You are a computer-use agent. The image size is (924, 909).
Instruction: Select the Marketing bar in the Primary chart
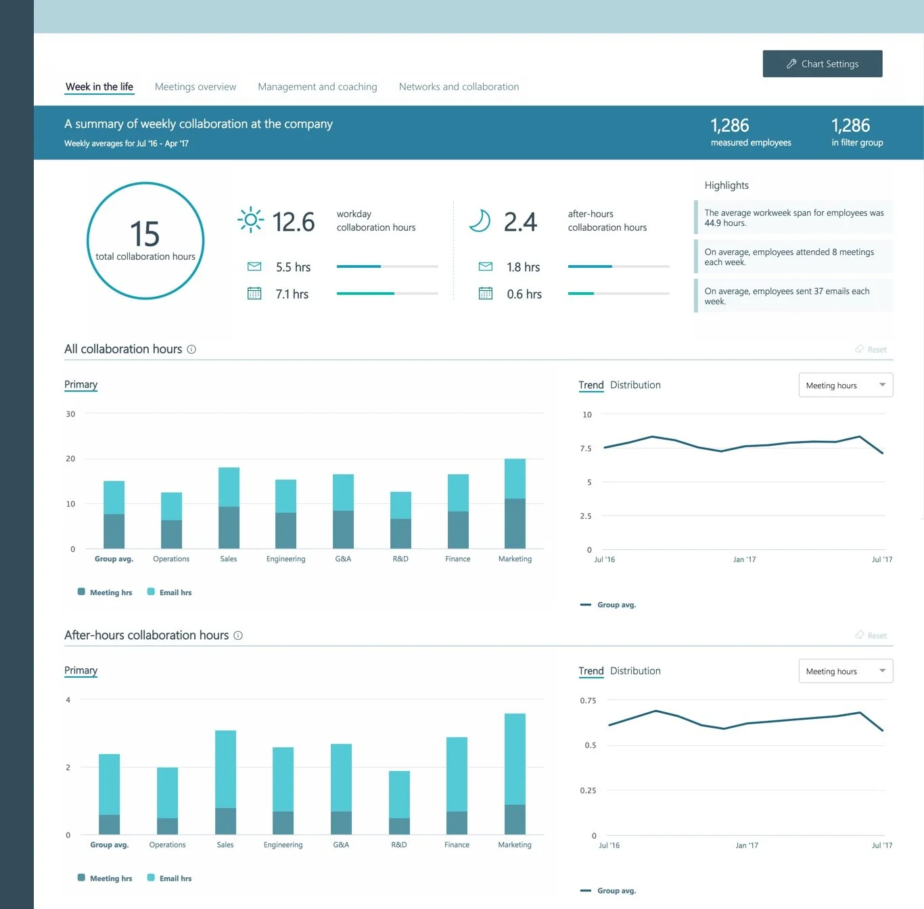(515, 504)
